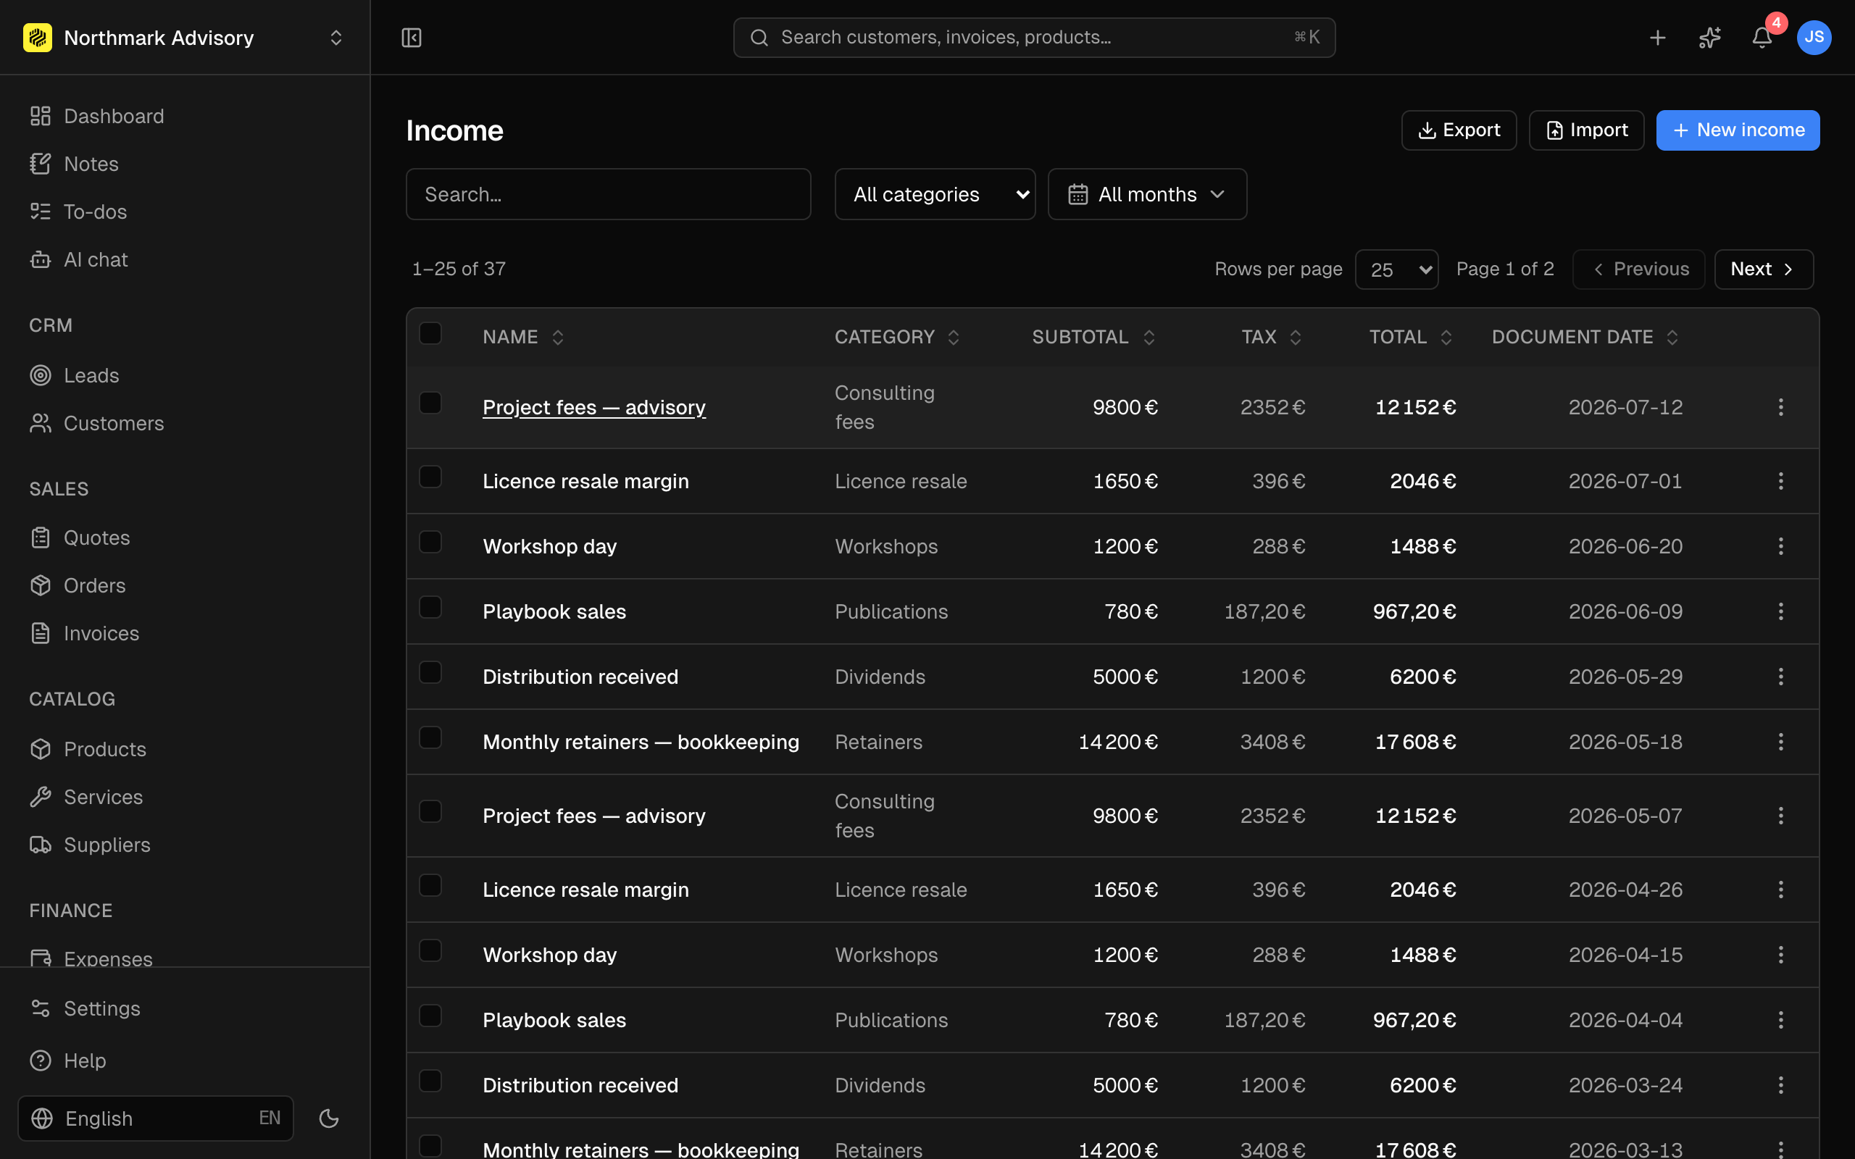Check the Monthly retainers 2026-05-18 row

pyautogui.click(x=430, y=737)
